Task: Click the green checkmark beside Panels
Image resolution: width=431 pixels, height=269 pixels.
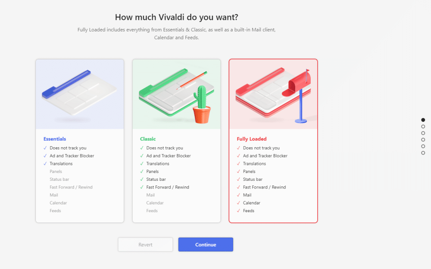Action: (142, 172)
